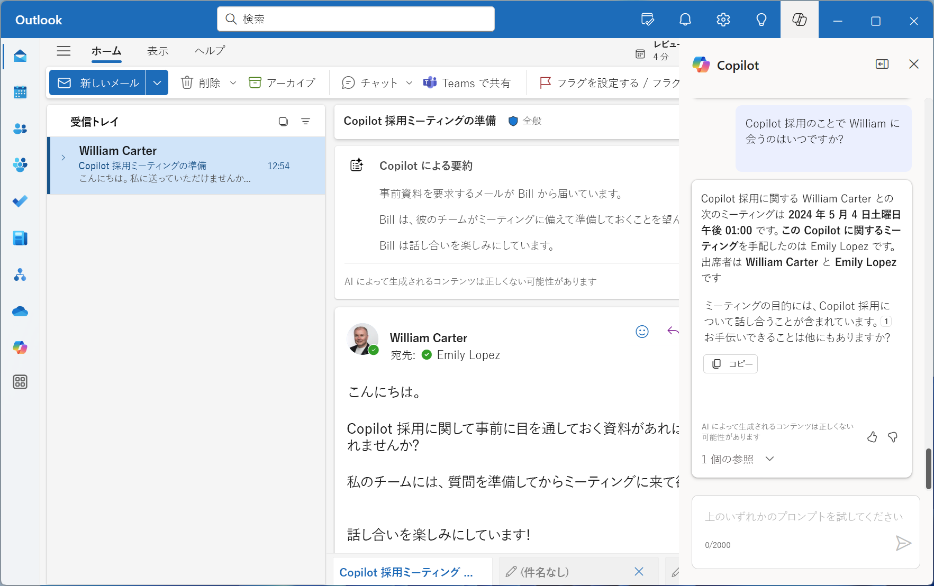Open Calendar in the left sidebar
This screenshot has height=586, width=934.
pos(20,93)
